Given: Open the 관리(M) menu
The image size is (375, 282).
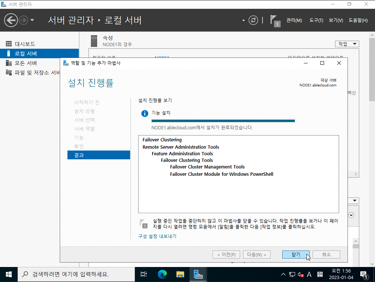Looking at the screenshot, I should coord(294,20).
